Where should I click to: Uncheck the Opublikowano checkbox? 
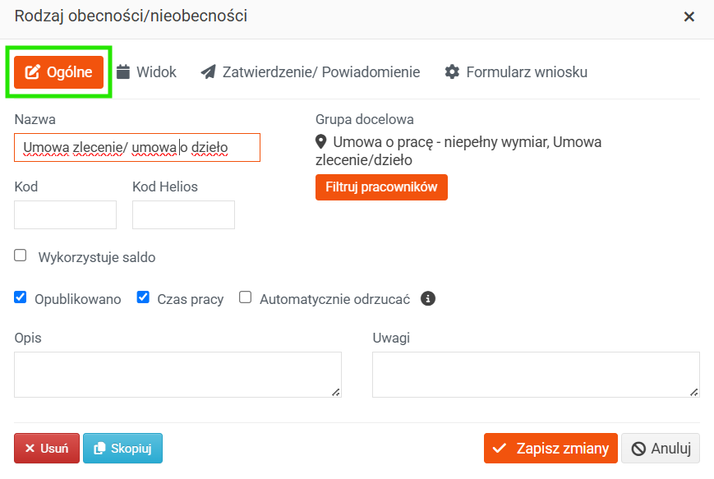[20, 297]
